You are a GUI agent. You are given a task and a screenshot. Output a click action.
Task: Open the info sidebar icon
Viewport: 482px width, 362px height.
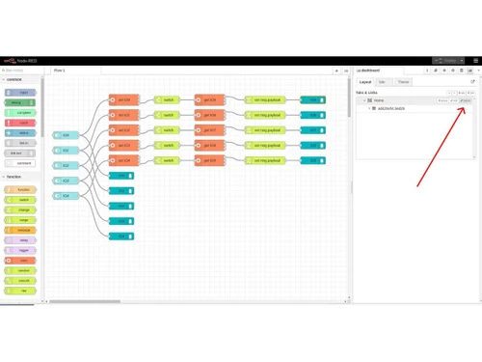(427, 70)
